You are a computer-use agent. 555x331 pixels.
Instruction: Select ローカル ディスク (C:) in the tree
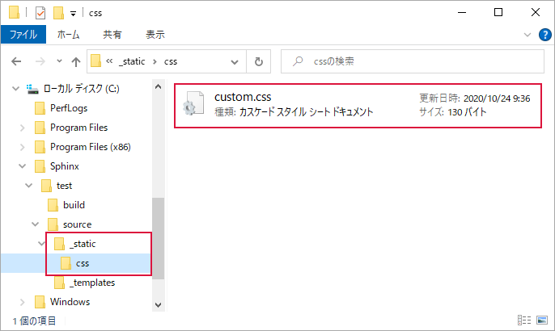point(81,88)
